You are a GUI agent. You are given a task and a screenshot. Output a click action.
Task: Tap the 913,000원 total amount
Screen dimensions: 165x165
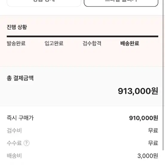pos(138,91)
